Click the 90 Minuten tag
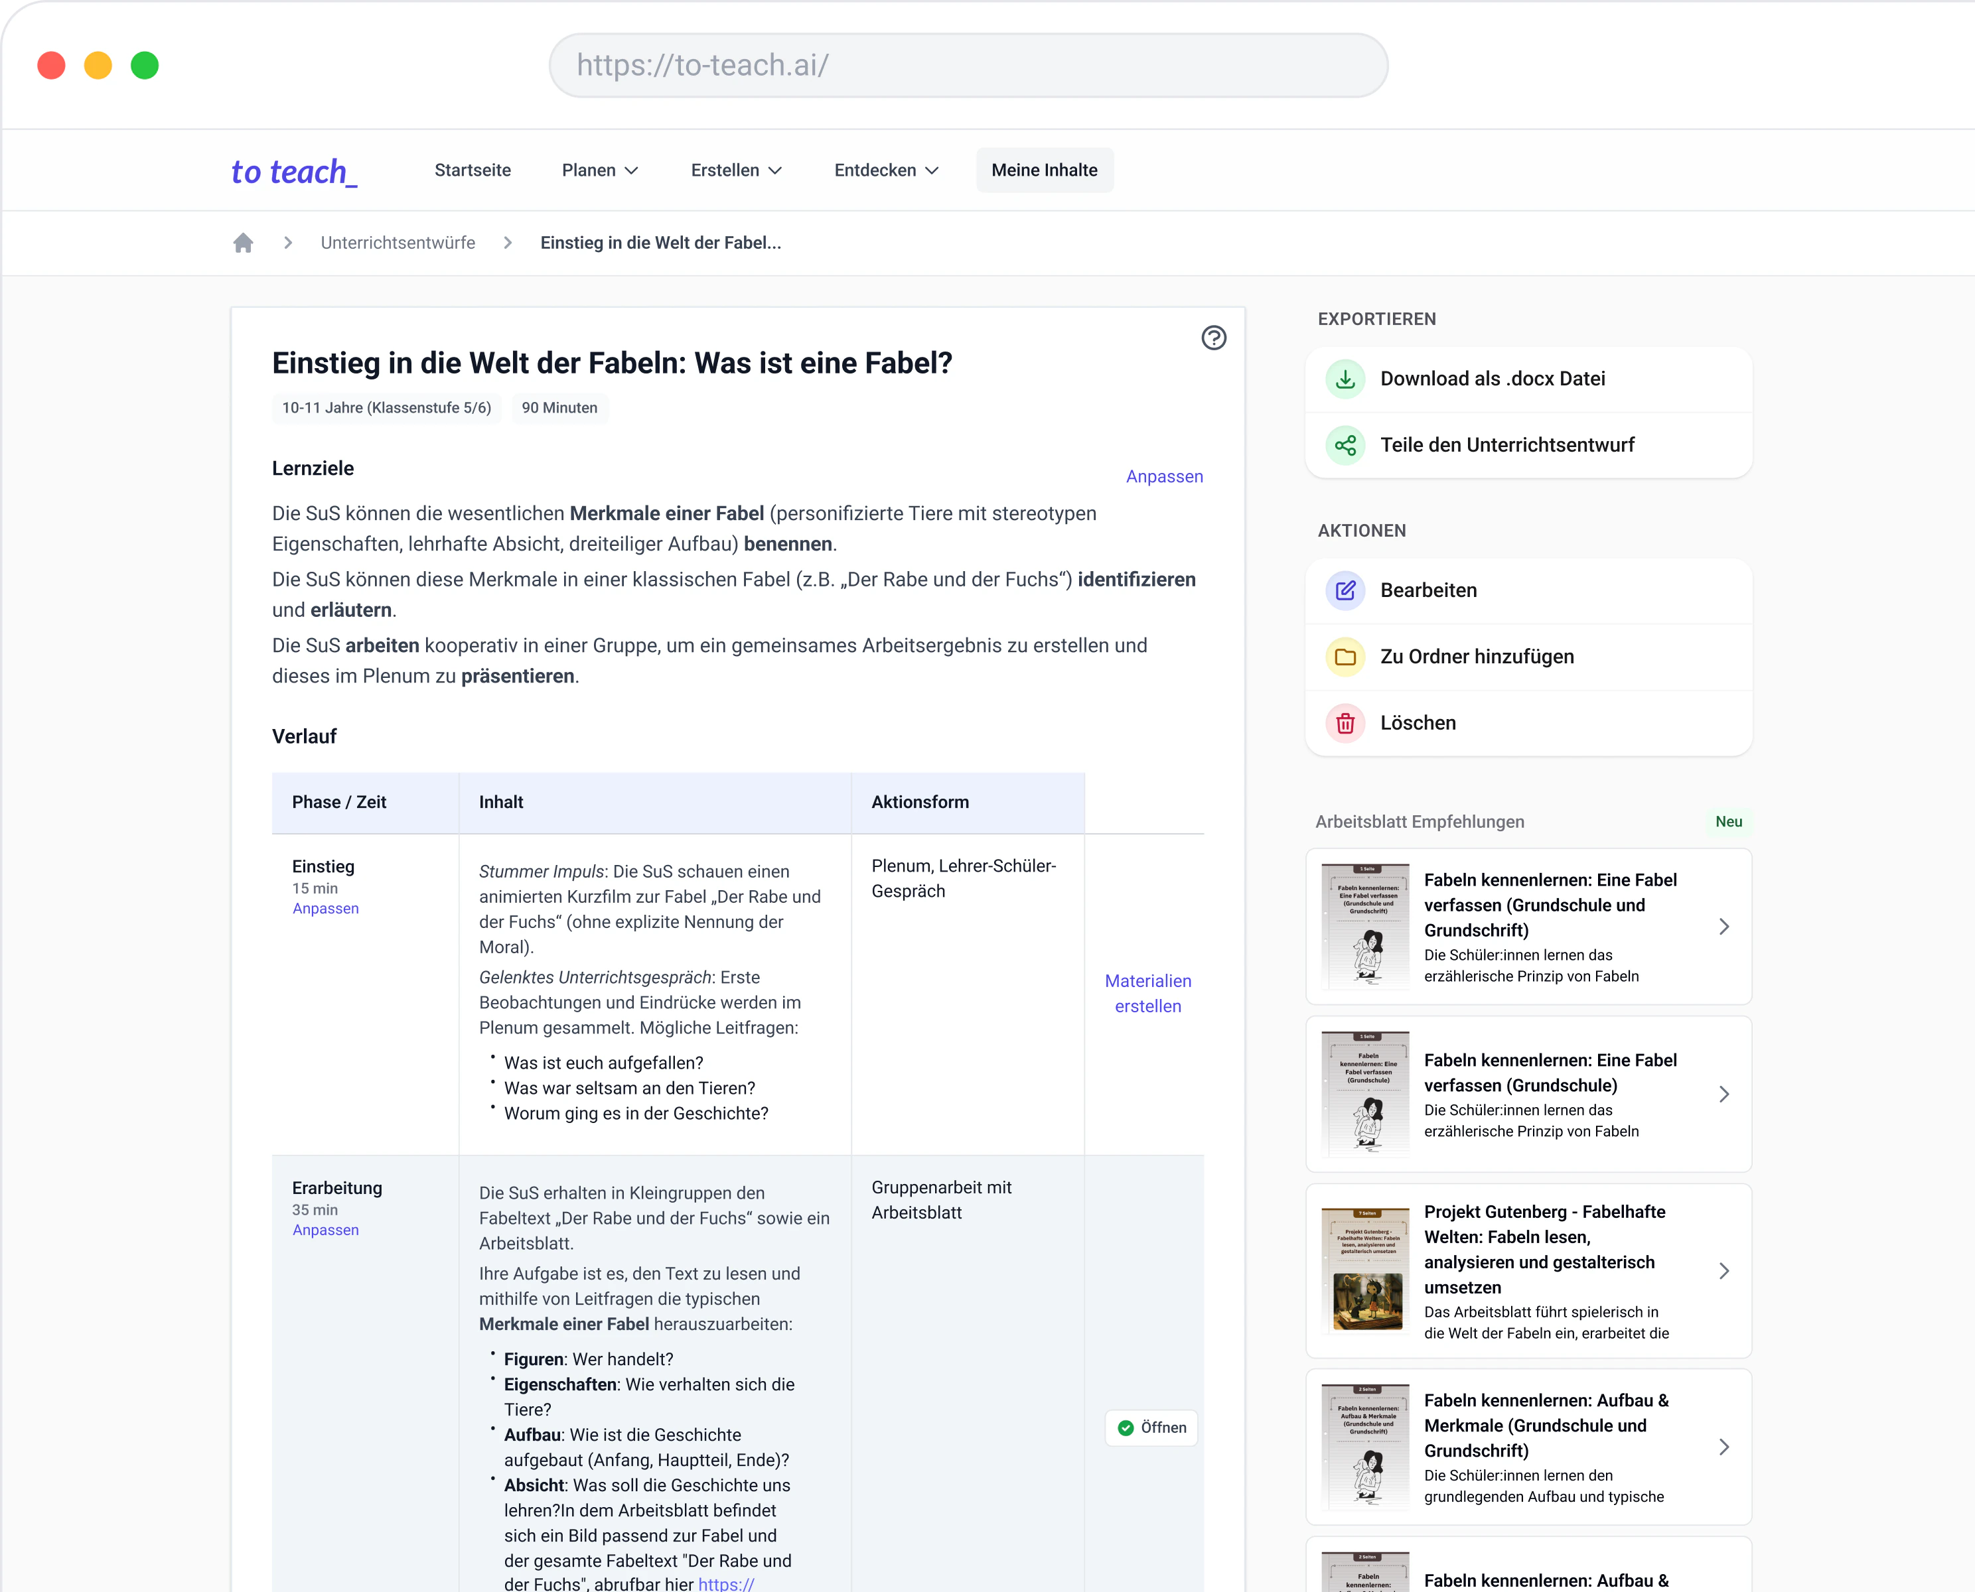1975x1592 pixels. pyautogui.click(x=559, y=408)
